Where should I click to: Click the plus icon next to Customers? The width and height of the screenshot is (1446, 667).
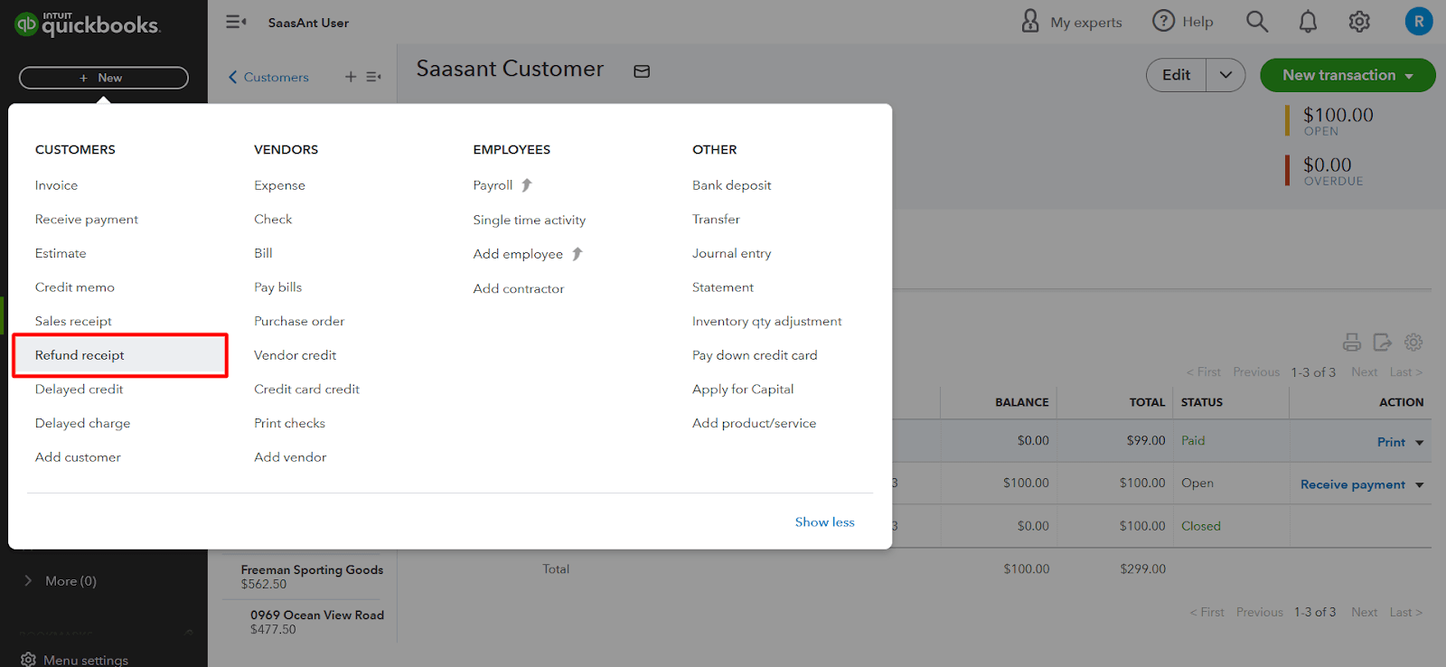click(x=351, y=77)
